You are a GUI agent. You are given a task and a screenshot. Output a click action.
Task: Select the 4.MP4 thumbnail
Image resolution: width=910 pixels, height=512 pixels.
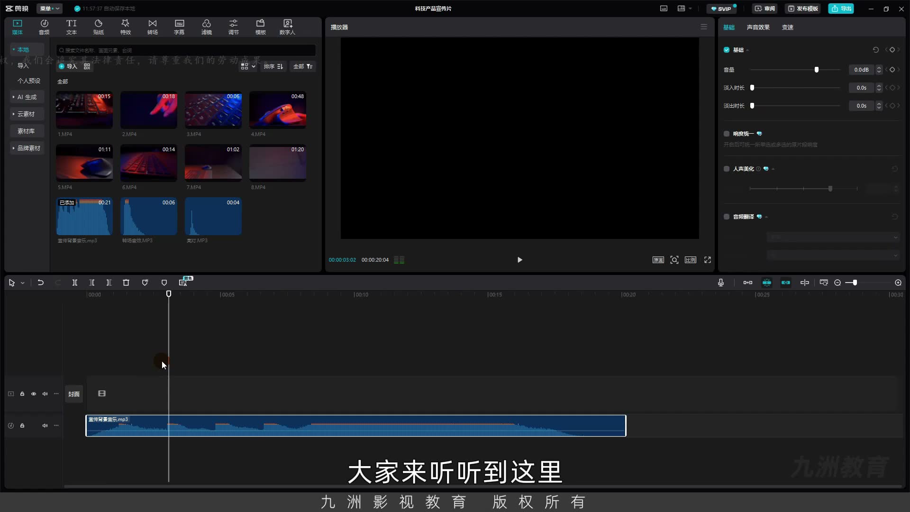(278, 110)
